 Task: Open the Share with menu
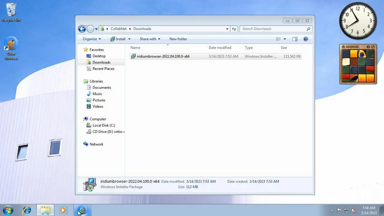150,39
